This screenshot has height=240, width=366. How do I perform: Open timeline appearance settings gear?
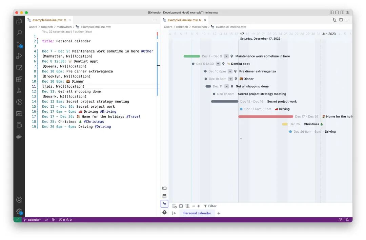[164, 212]
